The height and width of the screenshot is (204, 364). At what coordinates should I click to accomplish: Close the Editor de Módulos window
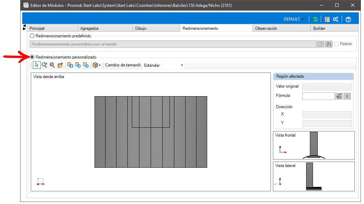[x=353, y=5]
